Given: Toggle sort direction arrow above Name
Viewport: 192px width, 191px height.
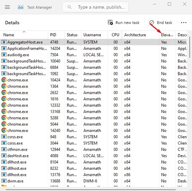Looking at the screenshot, I should click(x=24, y=32).
